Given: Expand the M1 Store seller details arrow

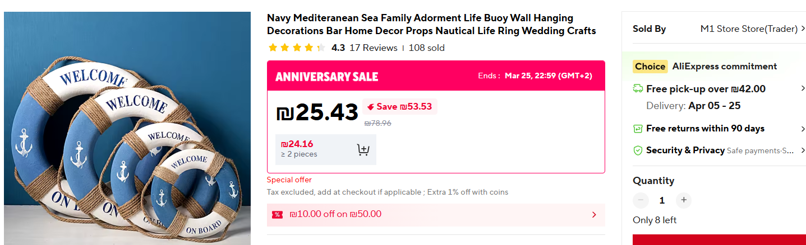Looking at the screenshot, I should 803,29.
